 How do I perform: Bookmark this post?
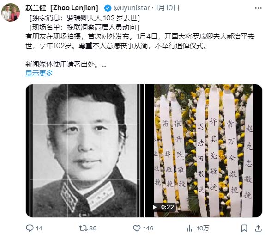coord(244,228)
